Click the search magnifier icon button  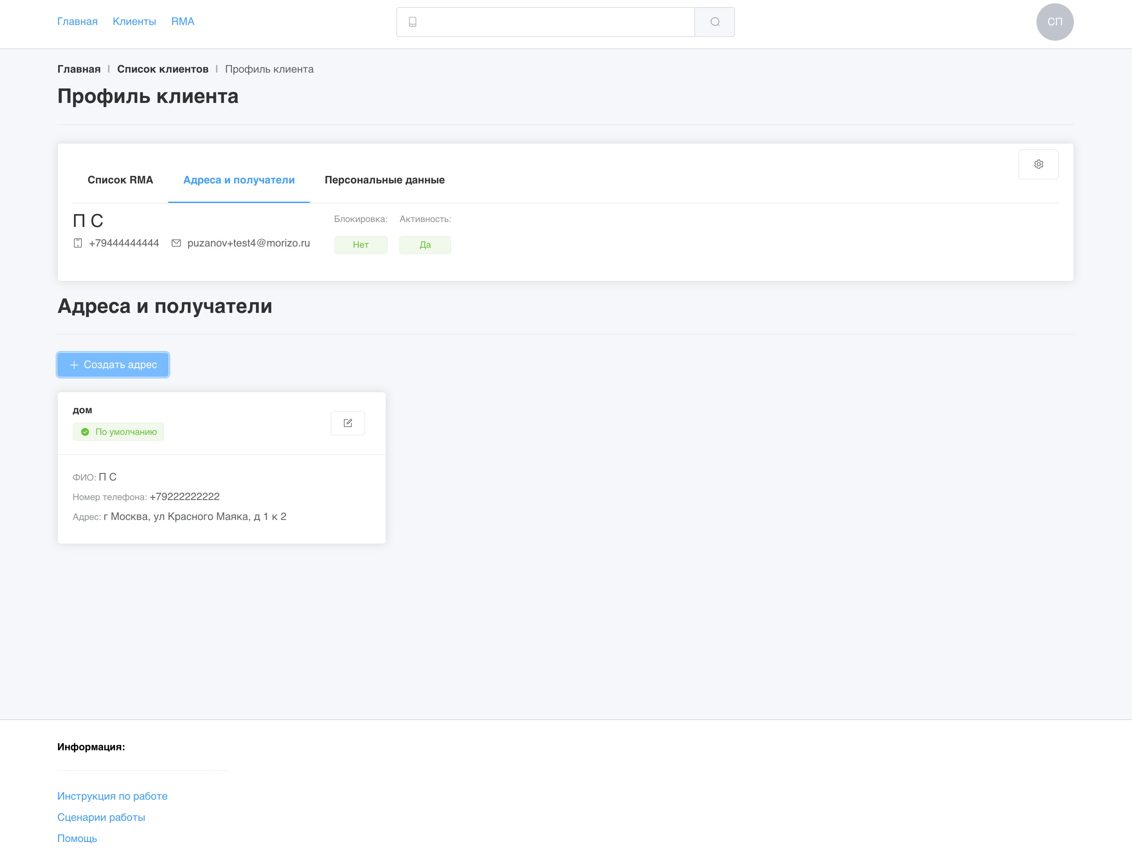click(x=714, y=22)
